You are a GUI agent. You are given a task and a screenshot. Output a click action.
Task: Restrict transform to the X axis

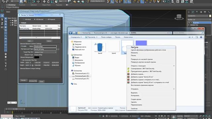[x=2, y=16]
